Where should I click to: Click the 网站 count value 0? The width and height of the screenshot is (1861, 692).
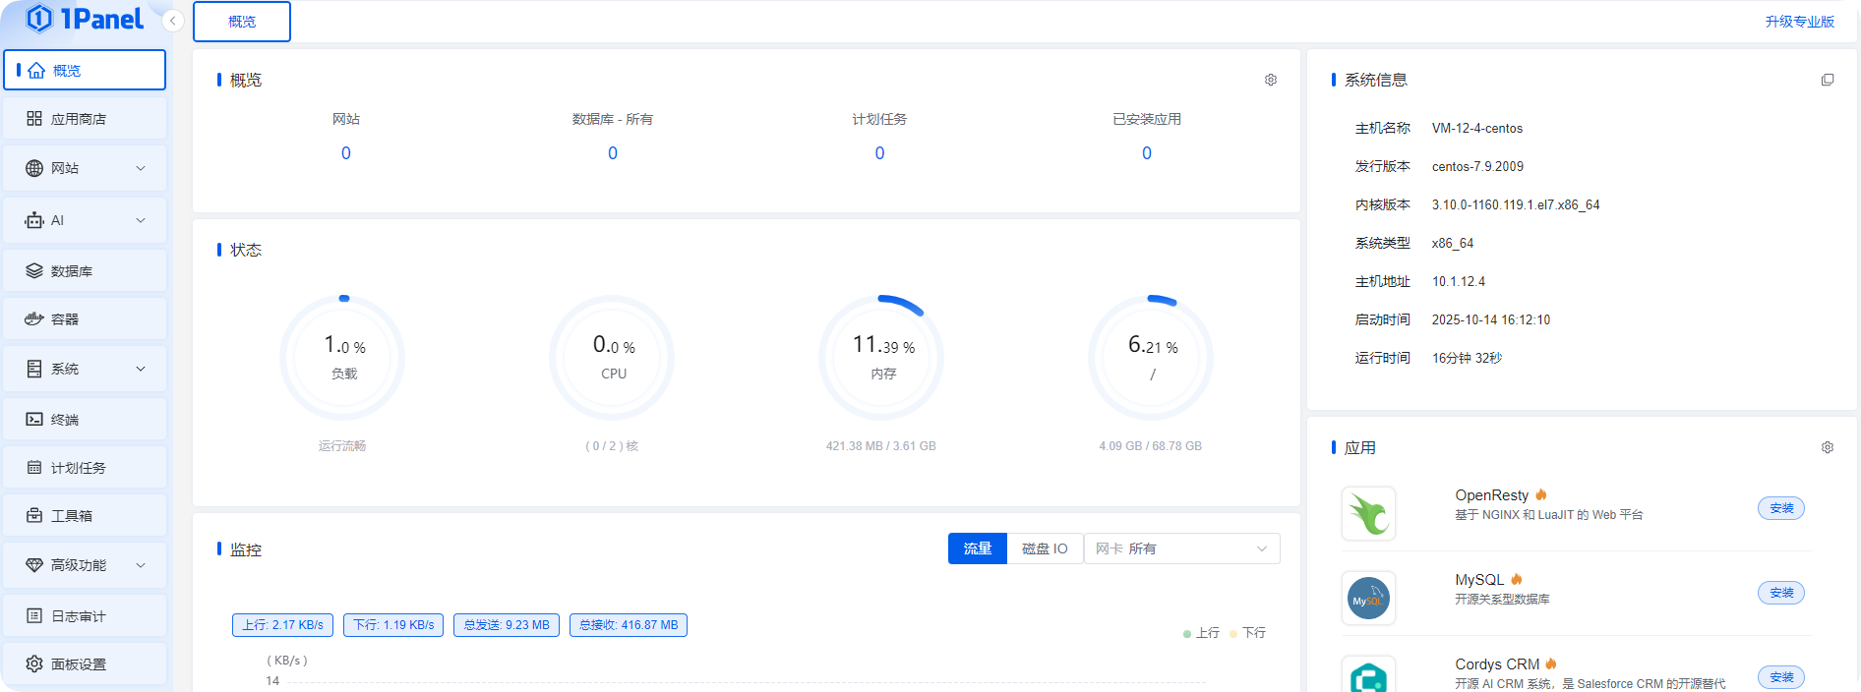click(346, 153)
